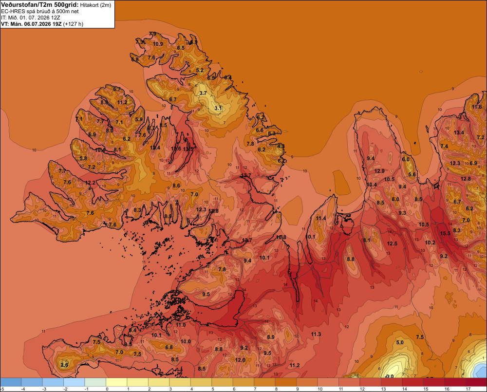The width and height of the screenshot is (487, 392).
Task: Select legend swatch between 0 and 1
Action: pyautogui.click(x=116, y=382)
